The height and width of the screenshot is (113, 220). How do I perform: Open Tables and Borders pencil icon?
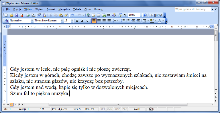pos(94,15)
